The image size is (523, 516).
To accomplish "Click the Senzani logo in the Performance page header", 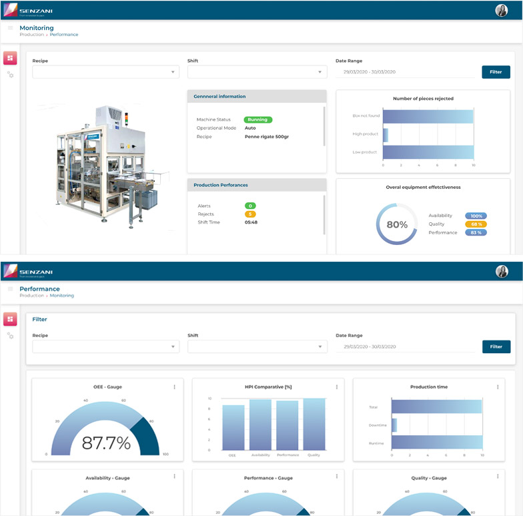I will pyautogui.click(x=28, y=271).
